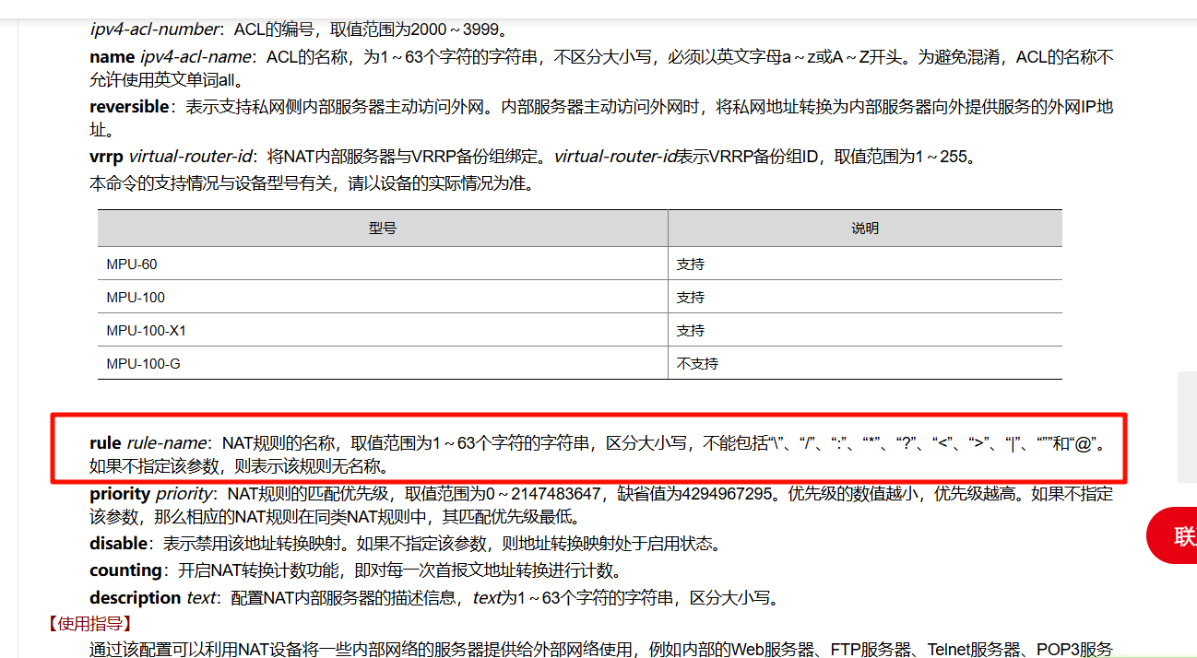This screenshot has height=658, width=1197.
Task: Select the MPU-100 table cell
Action: click(136, 298)
